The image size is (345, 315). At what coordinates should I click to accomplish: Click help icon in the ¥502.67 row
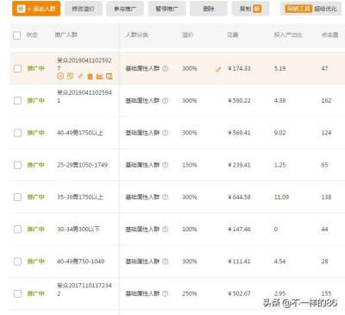pyautogui.click(x=166, y=293)
